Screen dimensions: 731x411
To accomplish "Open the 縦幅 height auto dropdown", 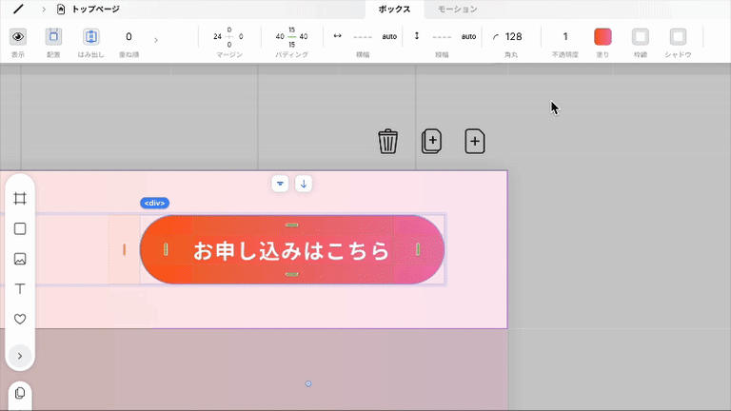I will click(468, 36).
